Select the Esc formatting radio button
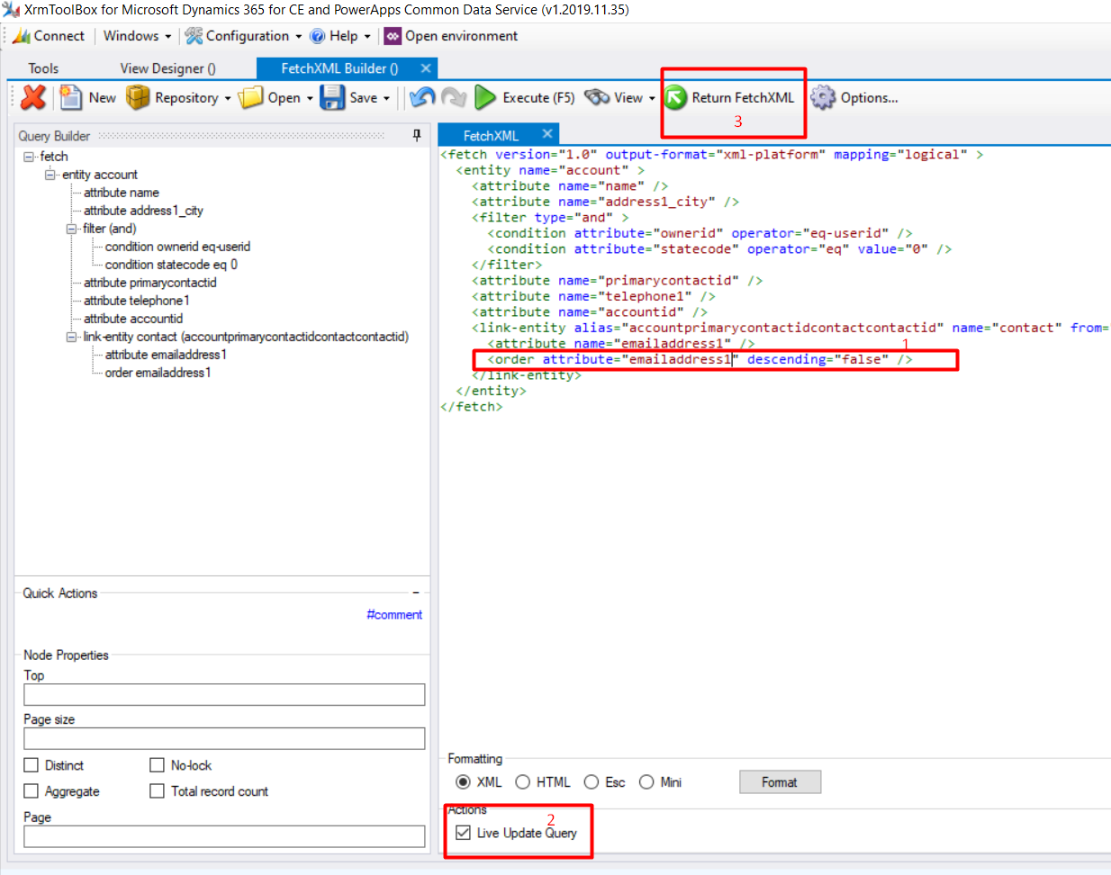1111x875 pixels. 592,782
